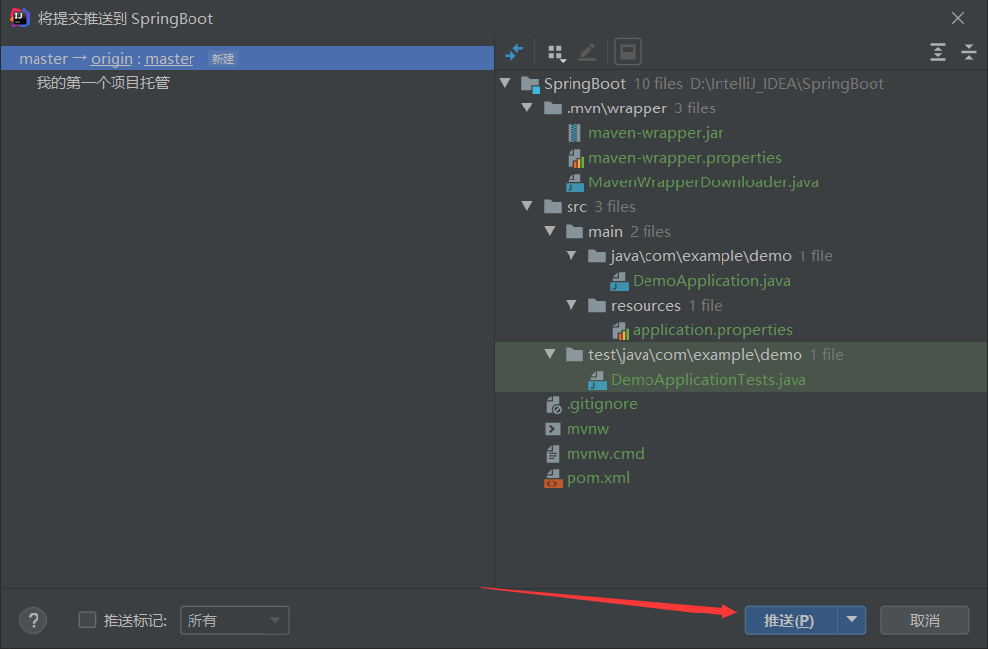Click the Show Diff icon in the toolbar
988x649 pixels.
pos(515,52)
